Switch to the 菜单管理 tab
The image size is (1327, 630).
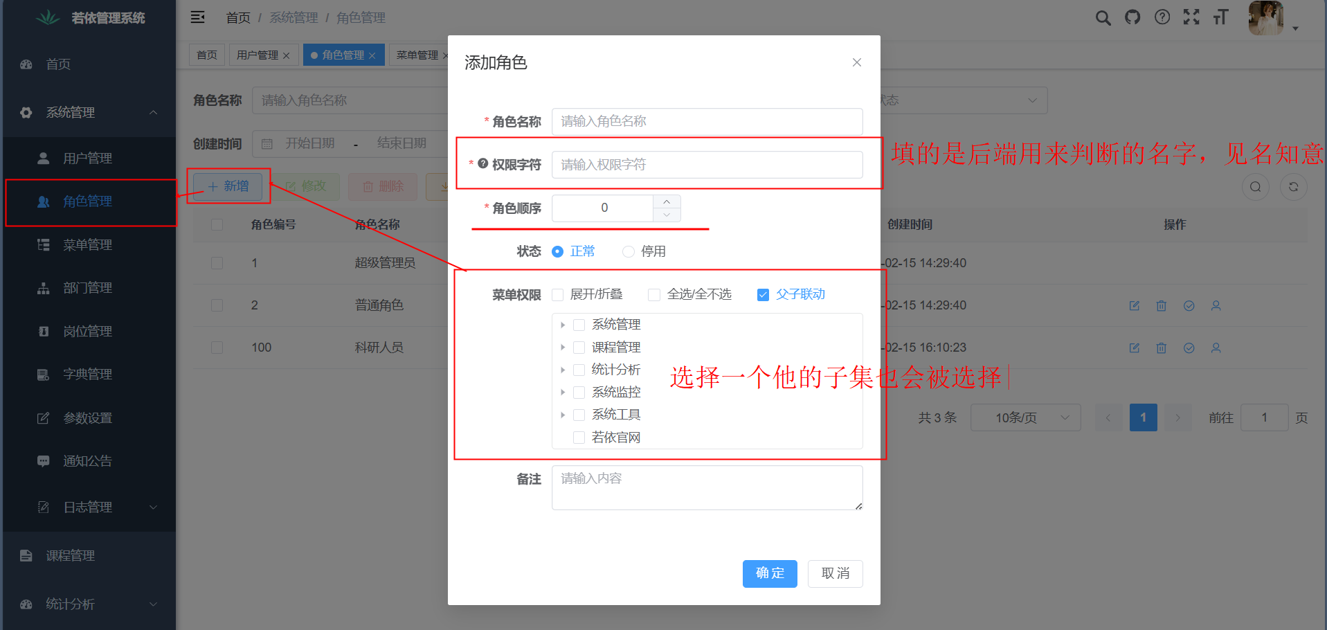[419, 55]
